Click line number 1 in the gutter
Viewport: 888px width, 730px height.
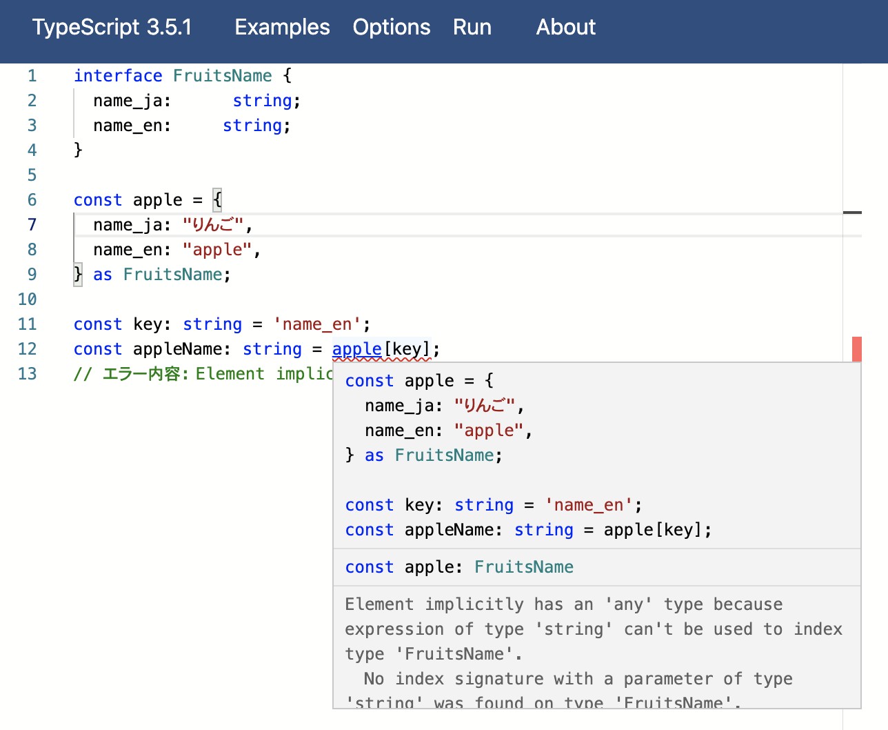(x=32, y=76)
